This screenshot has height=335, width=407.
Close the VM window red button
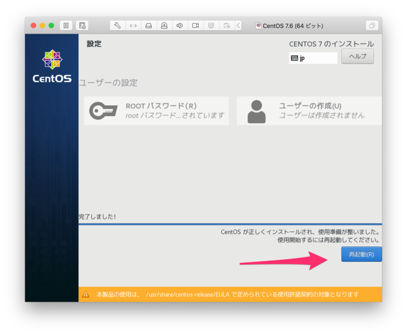pyautogui.click(x=33, y=25)
